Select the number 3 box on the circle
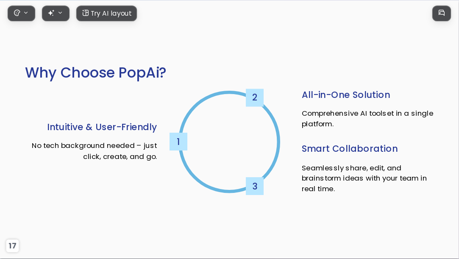 tap(255, 186)
